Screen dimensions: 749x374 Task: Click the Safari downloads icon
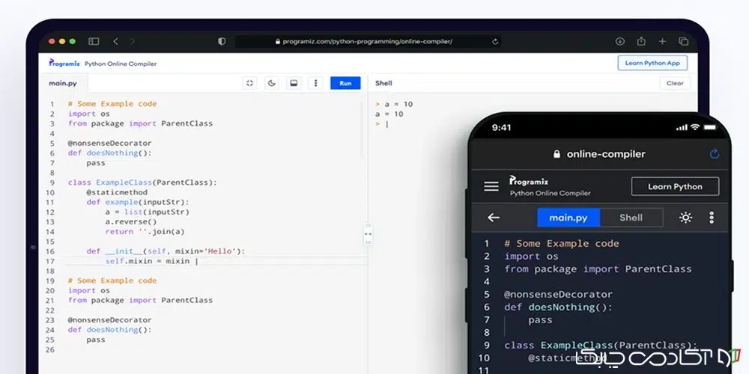click(620, 42)
